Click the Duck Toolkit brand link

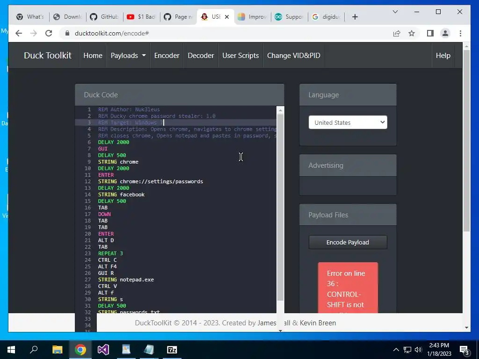pyautogui.click(x=48, y=55)
